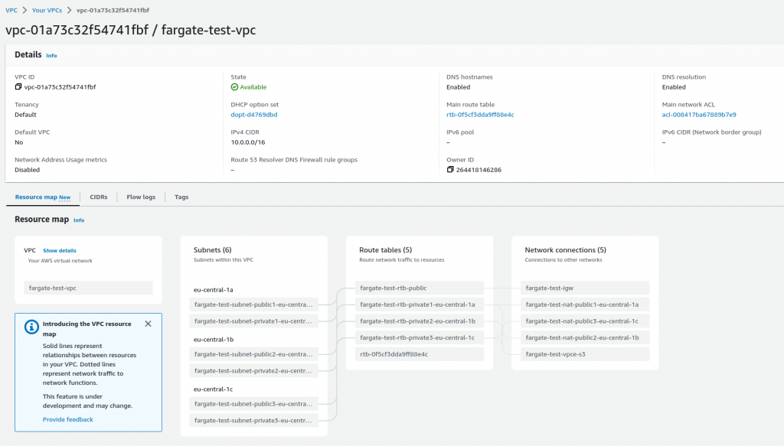
Task: Open Info help beside the Details heading
Action: point(51,55)
